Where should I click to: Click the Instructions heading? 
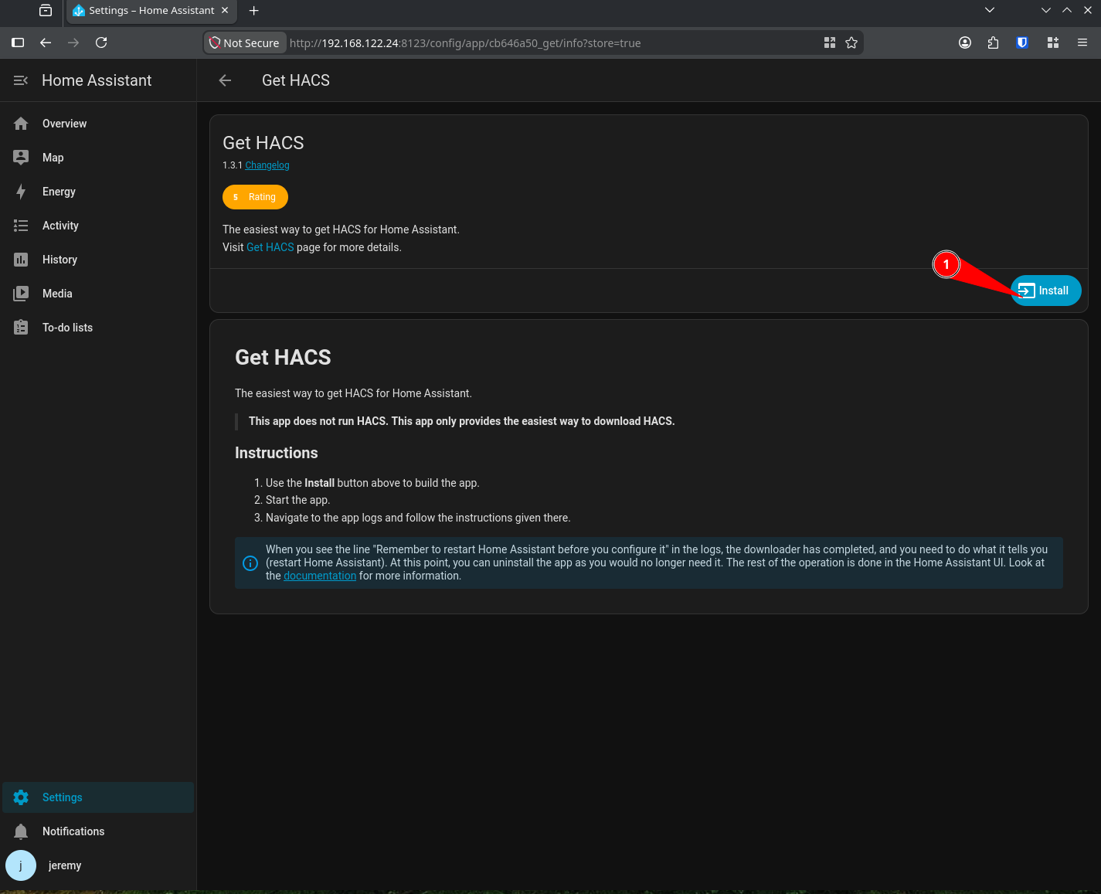(x=277, y=453)
